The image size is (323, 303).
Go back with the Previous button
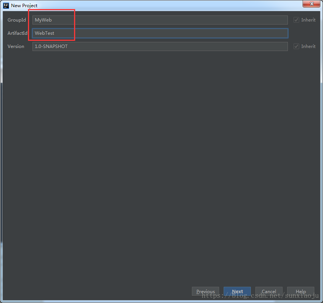click(x=206, y=291)
